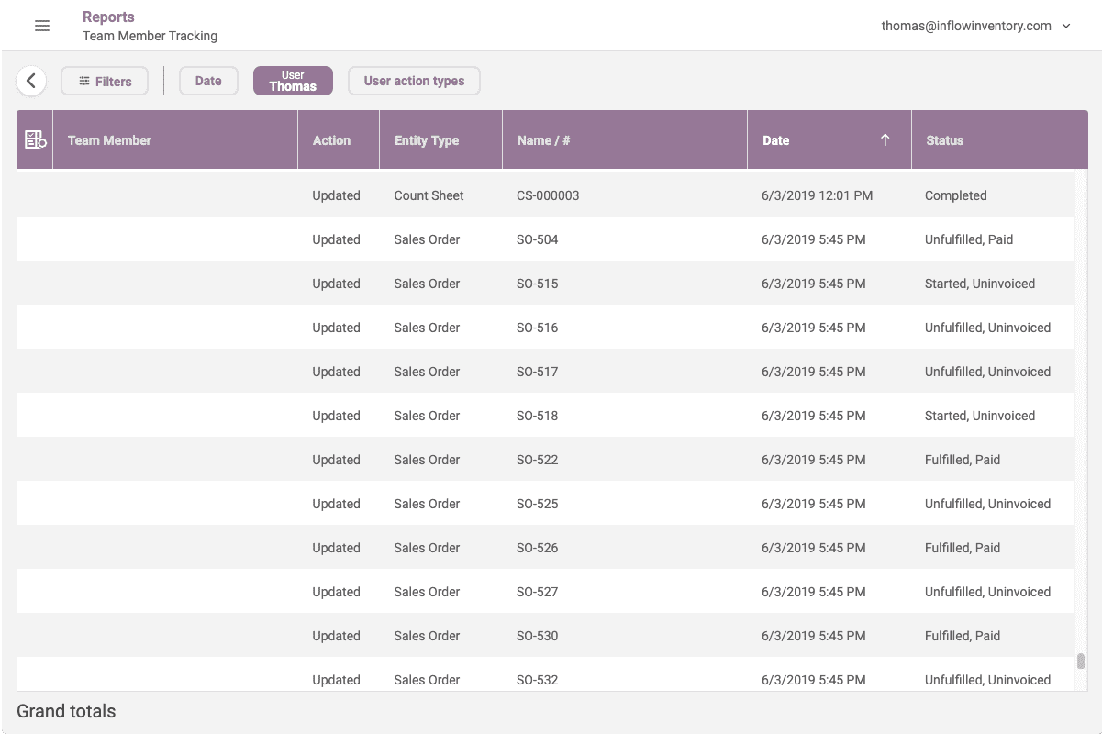Click the ascending sort arrow in Date column
Image resolution: width=1102 pixels, height=734 pixels.
pyautogui.click(x=885, y=140)
